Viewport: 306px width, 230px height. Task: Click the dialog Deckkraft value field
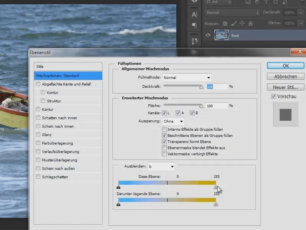216,87
